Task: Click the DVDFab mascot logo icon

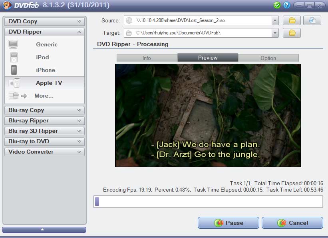Action: coord(7,5)
